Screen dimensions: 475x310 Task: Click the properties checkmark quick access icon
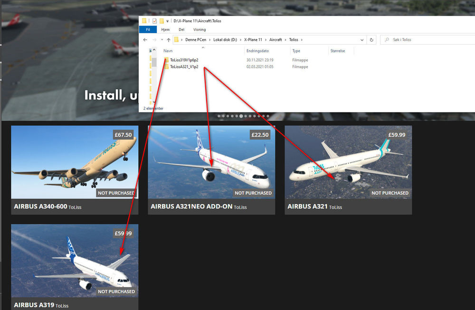click(154, 21)
